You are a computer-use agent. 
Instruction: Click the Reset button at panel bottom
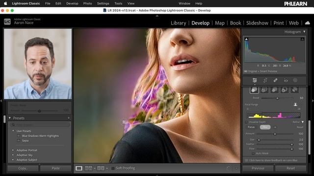(x=290, y=168)
